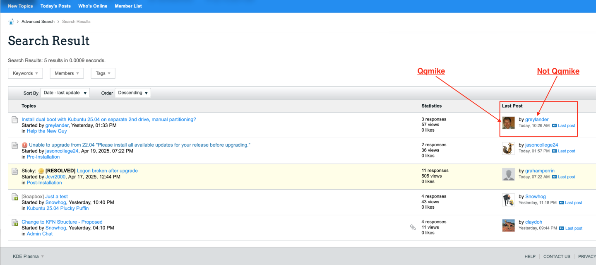This screenshot has height=265, width=596.
Task: Open Today's Posts in the top bar
Action: 55,6
